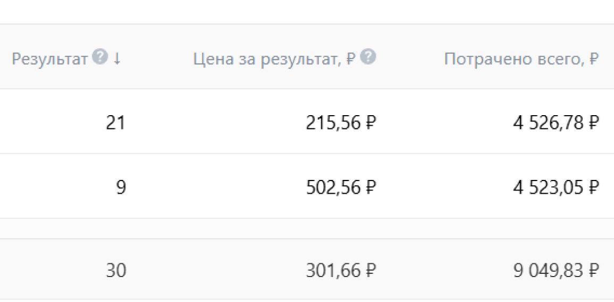
Task: Click the gray separator strip above totals row
Action: [x=307, y=229]
